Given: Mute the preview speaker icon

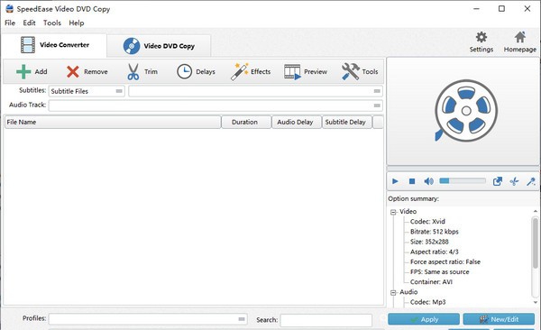Looking at the screenshot, I should click(x=428, y=181).
